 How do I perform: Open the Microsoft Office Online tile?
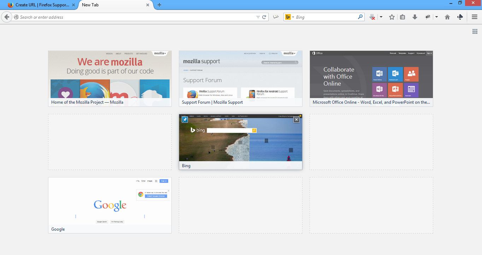371,79
